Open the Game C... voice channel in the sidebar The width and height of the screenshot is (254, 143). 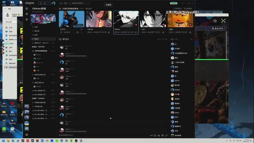[43, 43]
